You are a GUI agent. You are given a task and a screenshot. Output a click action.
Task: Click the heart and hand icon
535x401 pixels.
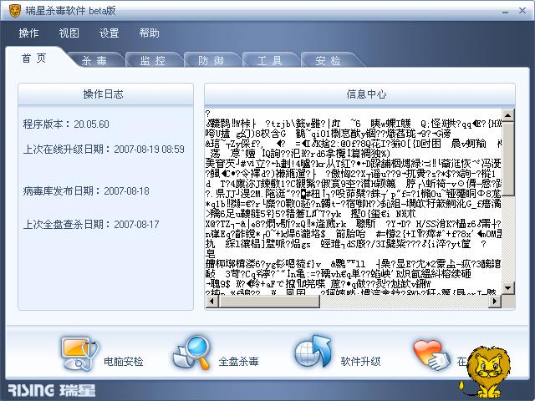coord(431,355)
